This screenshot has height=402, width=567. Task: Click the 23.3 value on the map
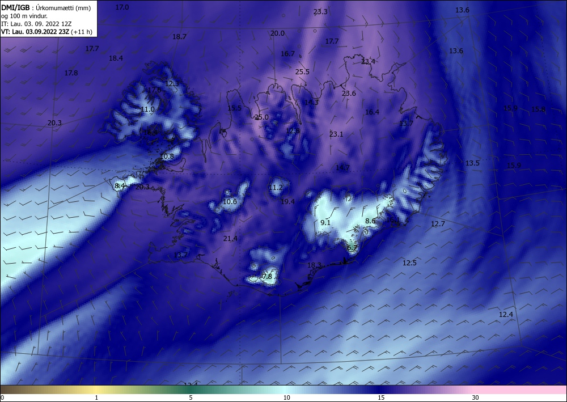pyautogui.click(x=320, y=12)
